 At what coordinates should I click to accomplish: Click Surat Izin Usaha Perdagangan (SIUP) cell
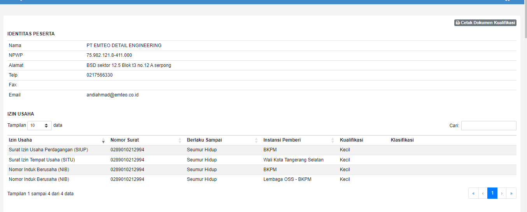point(48,150)
